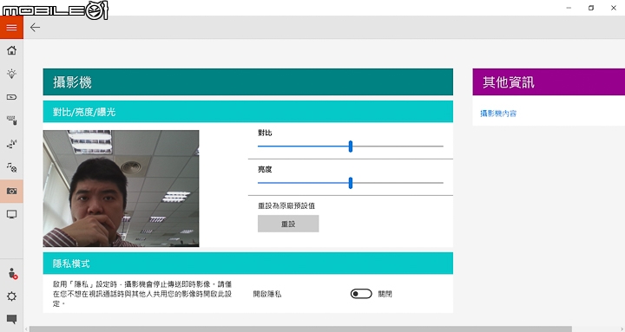Viewport: 625px width, 332px height.
Task: Open the display monitor icon in sidebar
Action: point(11,215)
